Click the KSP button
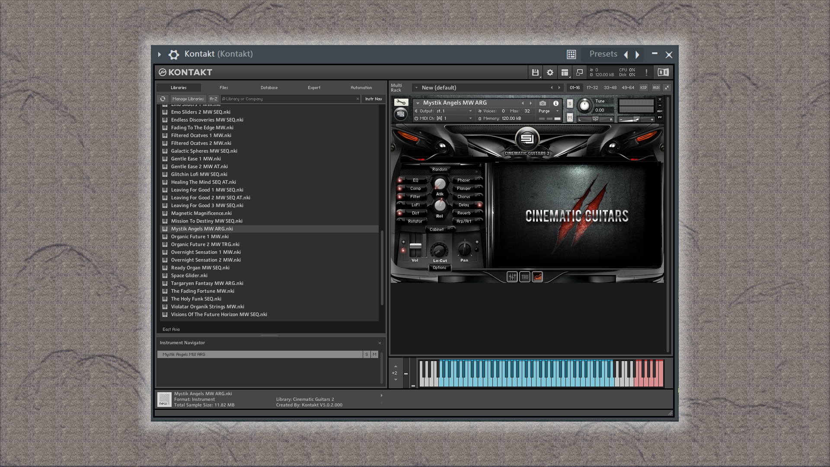 point(643,88)
